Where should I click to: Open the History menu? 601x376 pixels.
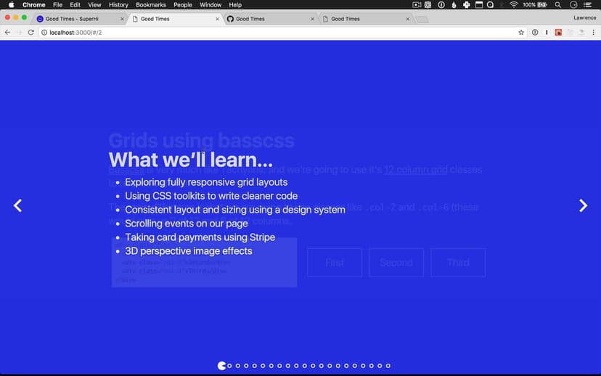[118, 5]
